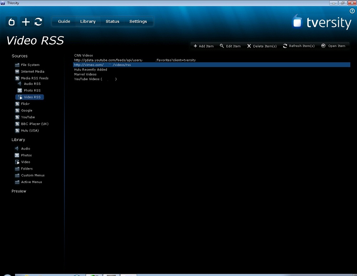Image resolution: width=357 pixels, height=276 pixels.
Task: Click the BBC iPlayer feed icon
Action: pyautogui.click(x=17, y=124)
